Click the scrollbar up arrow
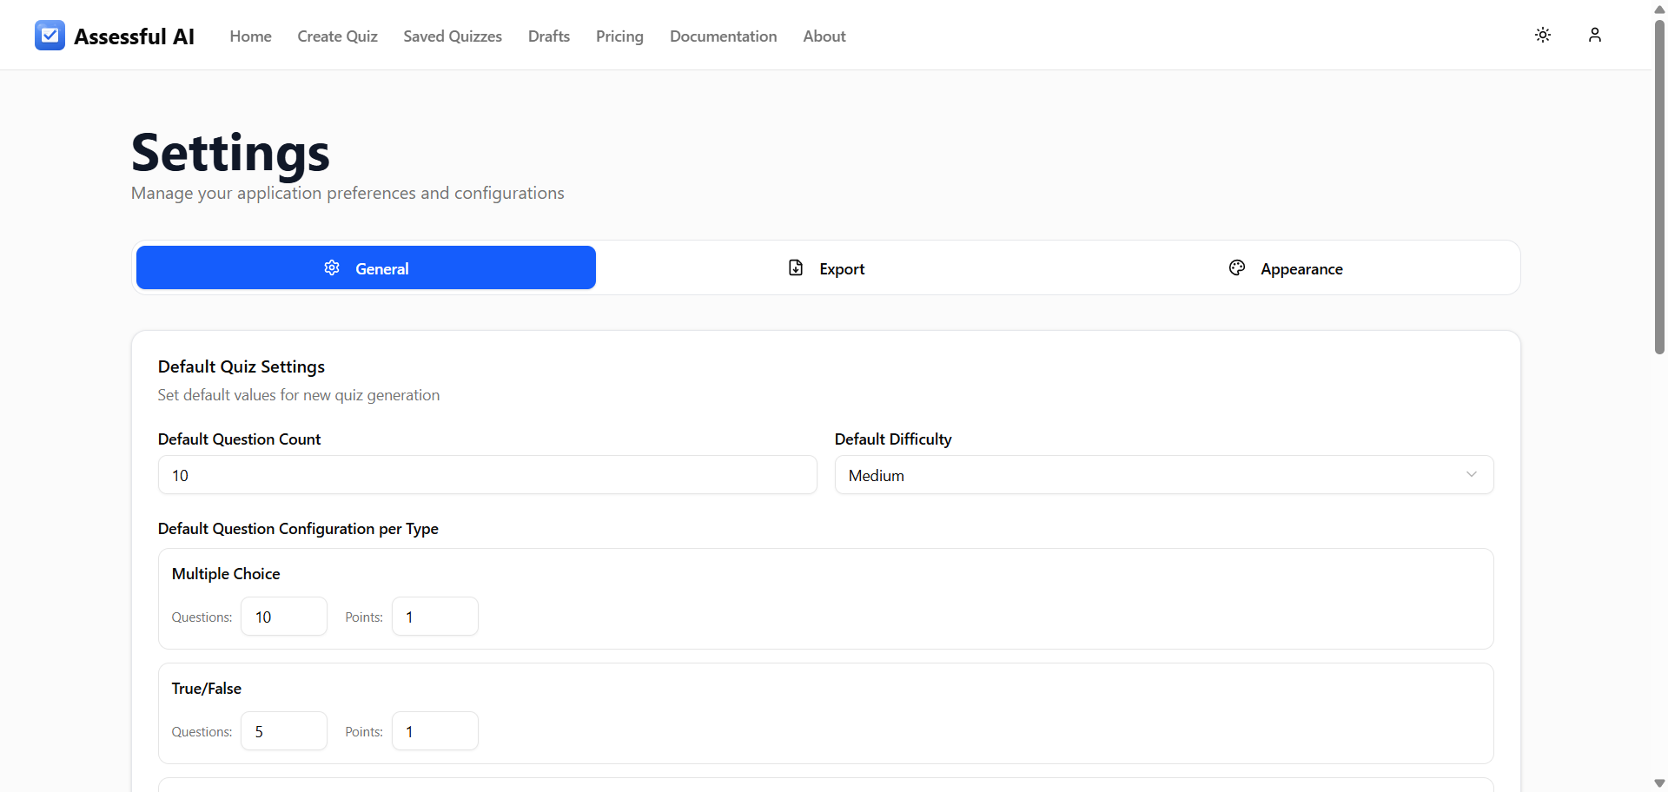 [x=1659, y=9]
